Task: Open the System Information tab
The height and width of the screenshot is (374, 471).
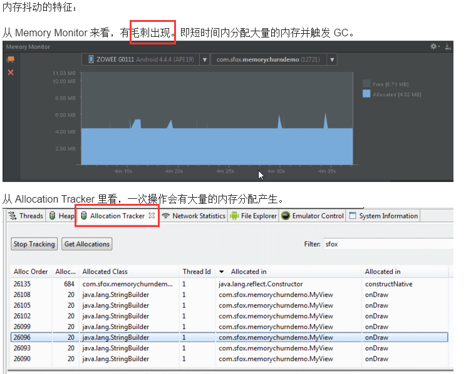Action: [383, 216]
